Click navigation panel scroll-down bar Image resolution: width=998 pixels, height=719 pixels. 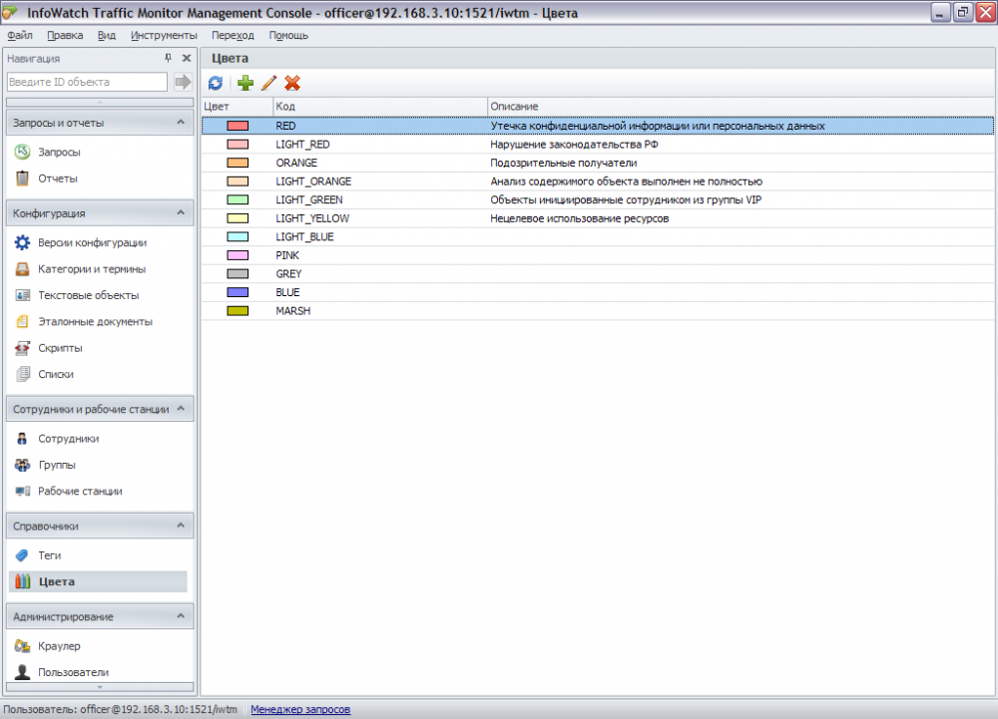[99, 686]
